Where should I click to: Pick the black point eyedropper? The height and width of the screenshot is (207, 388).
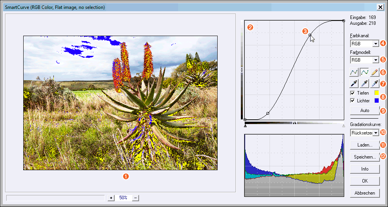pyautogui.click(x=354, y=83)
